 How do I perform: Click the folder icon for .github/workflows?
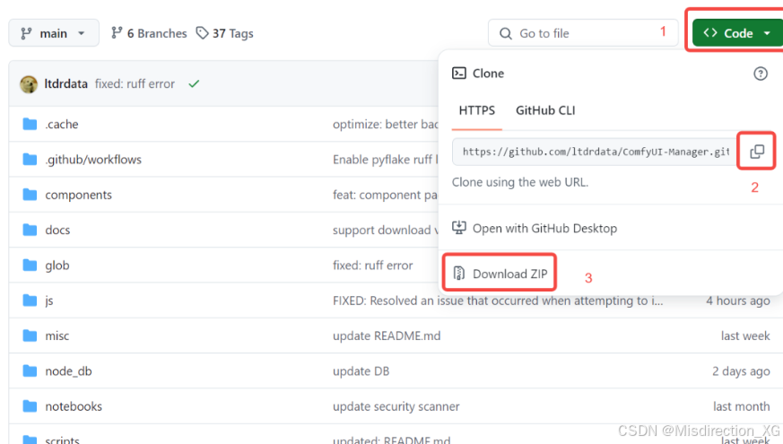30,160
